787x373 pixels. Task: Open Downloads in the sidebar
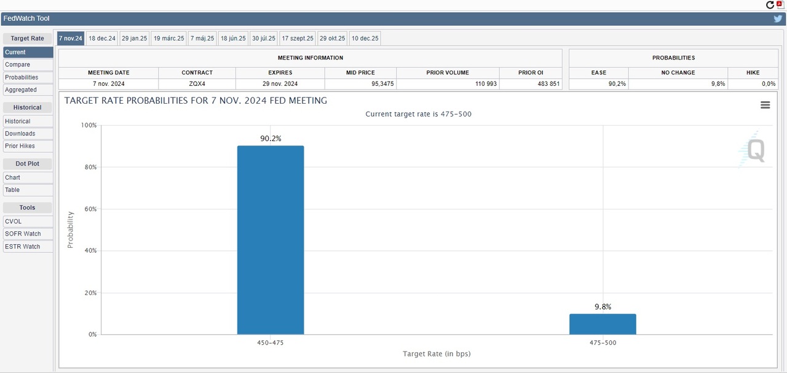point(20,133)
